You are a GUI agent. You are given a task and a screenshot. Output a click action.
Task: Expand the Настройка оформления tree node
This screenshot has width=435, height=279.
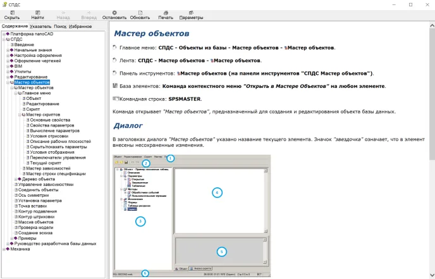[x=8, y=56]
